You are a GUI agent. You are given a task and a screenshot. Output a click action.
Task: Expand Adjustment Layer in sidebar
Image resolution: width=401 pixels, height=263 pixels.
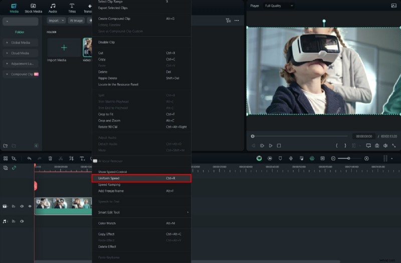(21, 63)
